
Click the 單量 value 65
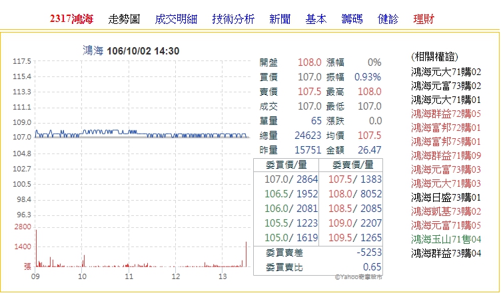click(x=316, y=121)
